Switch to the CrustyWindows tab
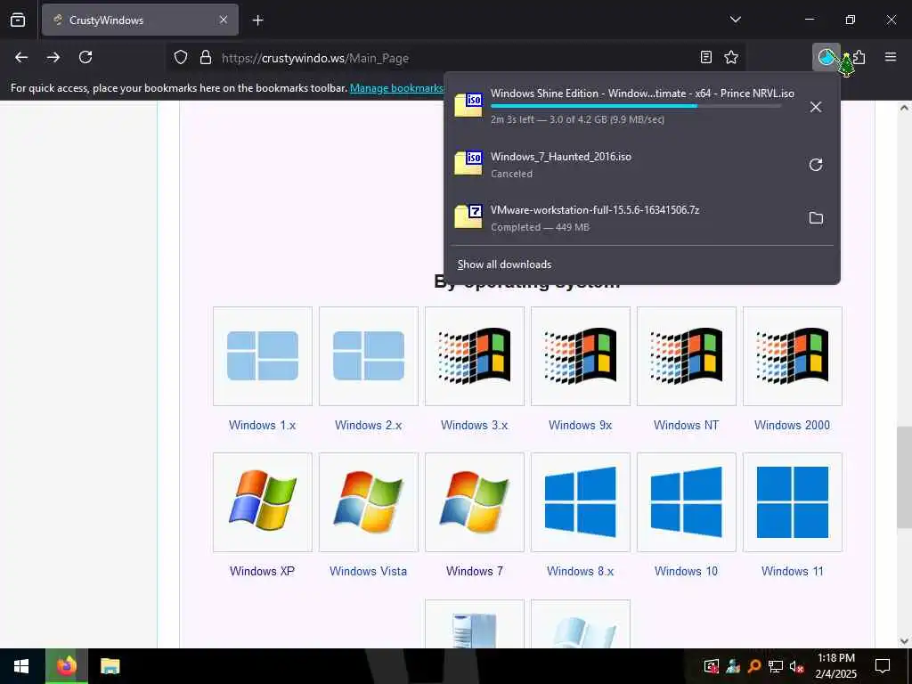 140,20
